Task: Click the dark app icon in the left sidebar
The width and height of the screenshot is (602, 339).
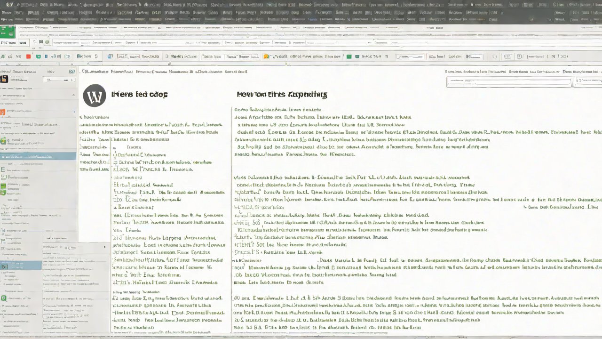Action: [4, 79]
